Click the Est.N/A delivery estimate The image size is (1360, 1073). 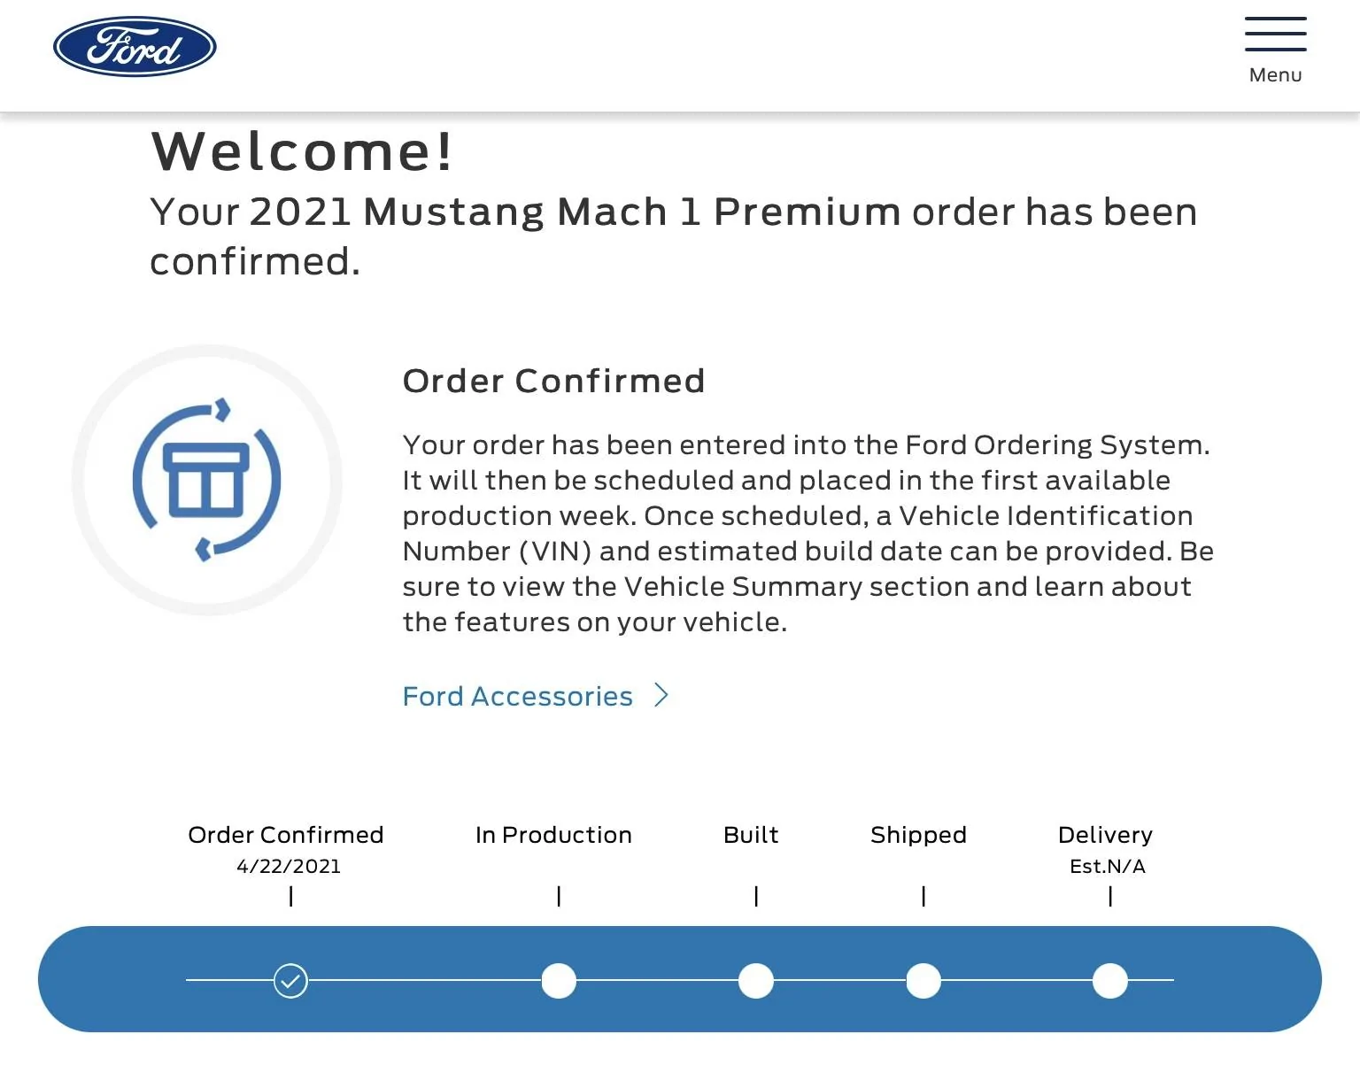(1108, 867)
